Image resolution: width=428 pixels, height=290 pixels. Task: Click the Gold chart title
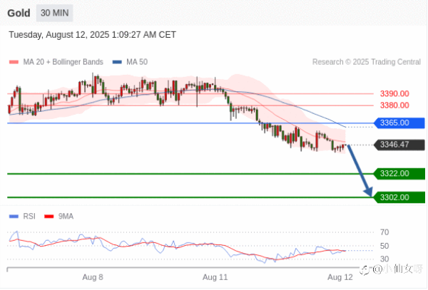19,13
